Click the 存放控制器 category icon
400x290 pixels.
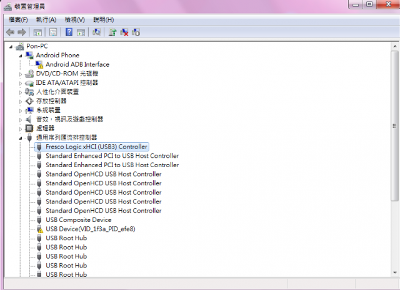coord(29,101)
